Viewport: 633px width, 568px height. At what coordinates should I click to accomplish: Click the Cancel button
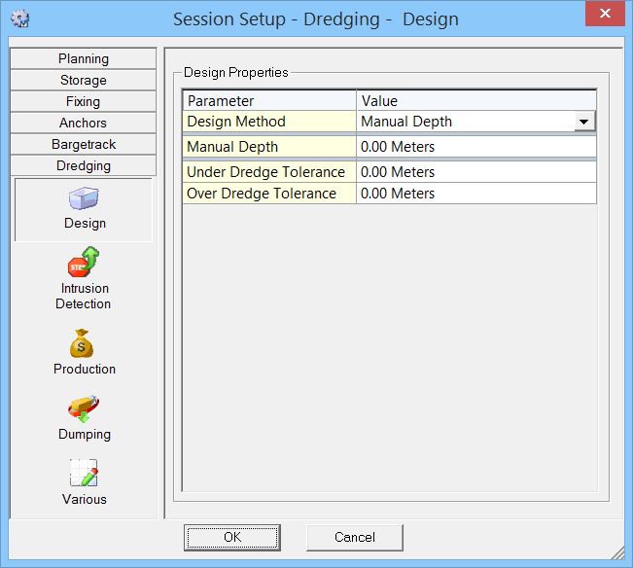tap(354, 537)
